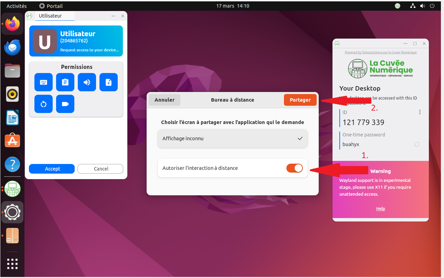Disable Autoriser l'interaction à distance switch
The image size is (444, 278).
coord(295,168)
